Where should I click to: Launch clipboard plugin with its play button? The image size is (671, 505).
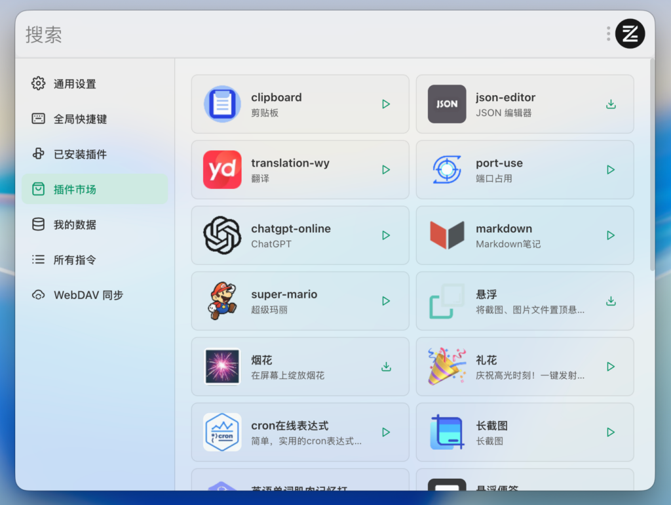[386, 104]
